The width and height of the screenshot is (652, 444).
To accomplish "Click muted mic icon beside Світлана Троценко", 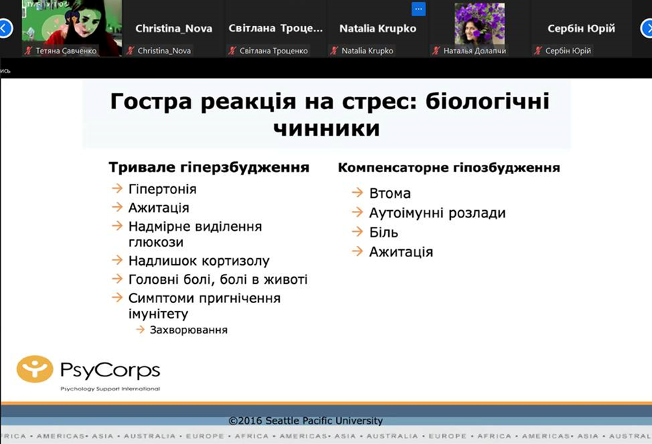I will tap(232, 51).
